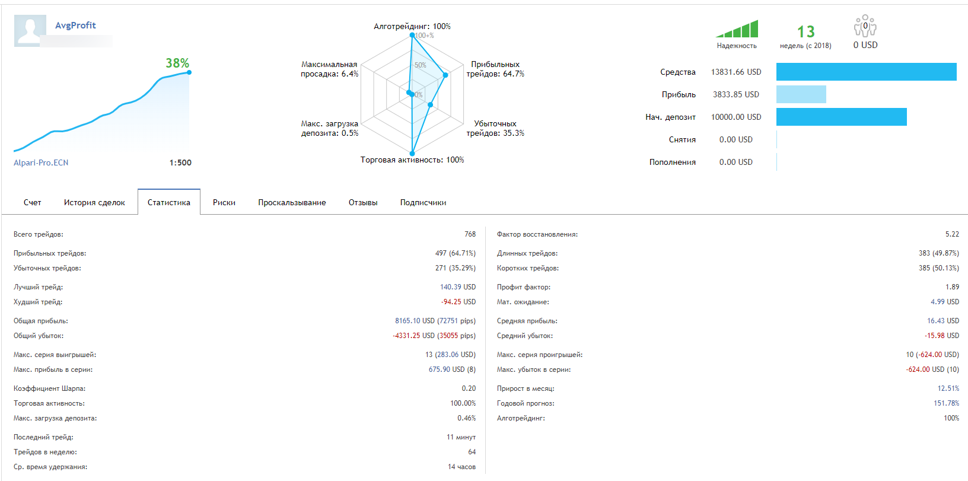
Task: Click the Убыточных трейдов radar chart point
Action: (x=430, y=105)
